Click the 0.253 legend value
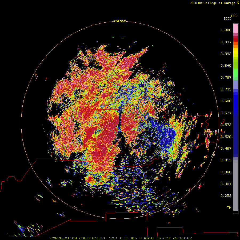The image size is (240, 240). tap(226, 196)
